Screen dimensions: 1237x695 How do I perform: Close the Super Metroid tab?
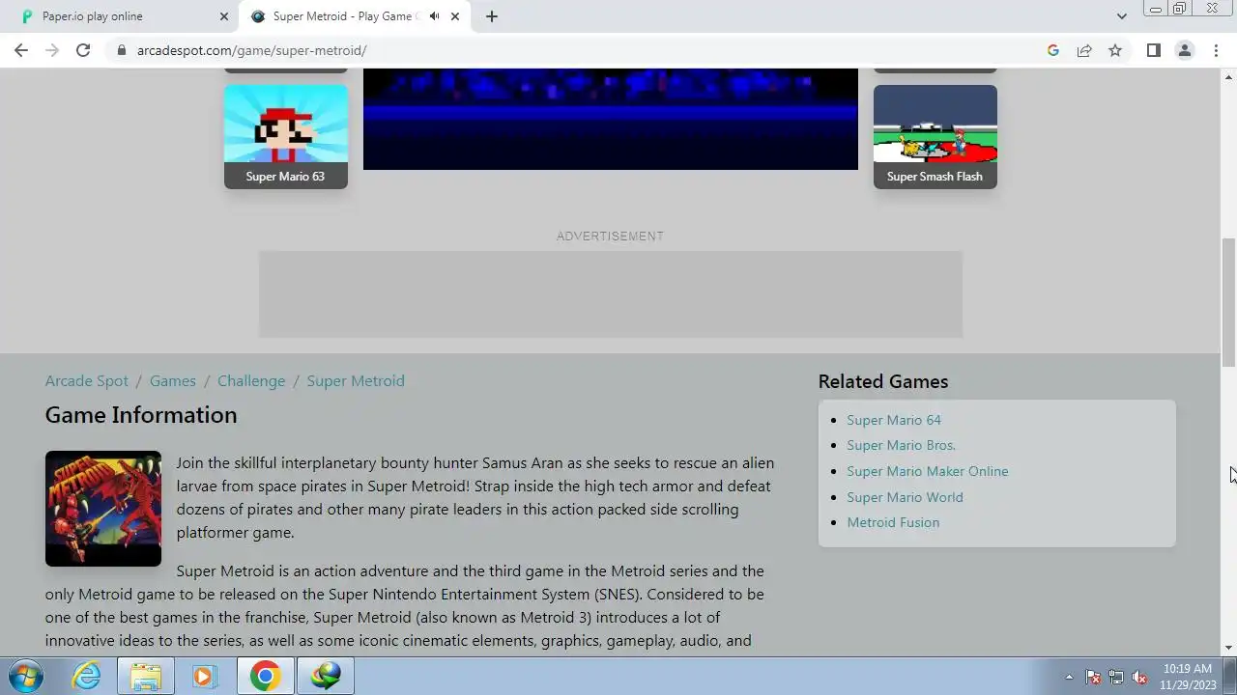click(455, 16)
